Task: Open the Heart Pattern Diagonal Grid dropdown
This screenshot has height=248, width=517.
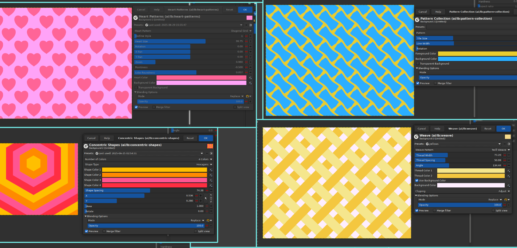Action: [x=193, y=31]
